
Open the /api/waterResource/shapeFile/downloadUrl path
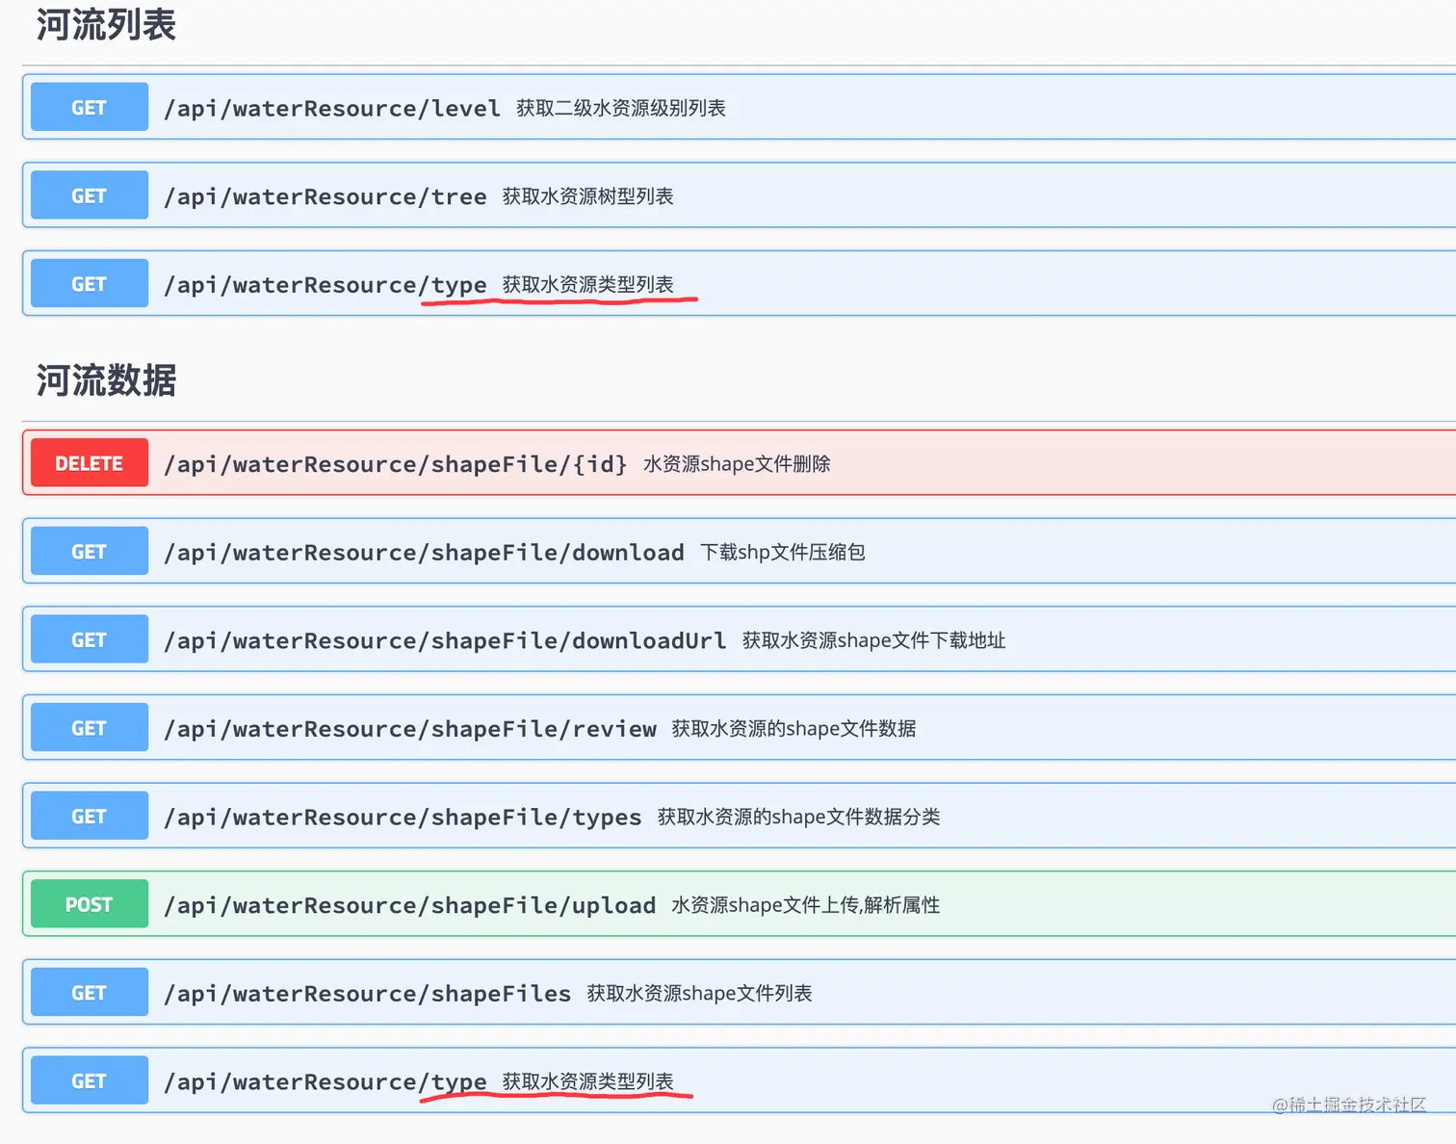445,640
